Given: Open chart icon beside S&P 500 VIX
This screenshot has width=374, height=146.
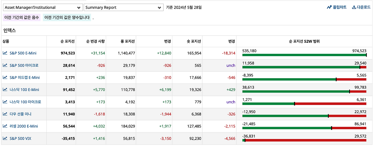Looking at the screenshot, I should coord(5,138).
